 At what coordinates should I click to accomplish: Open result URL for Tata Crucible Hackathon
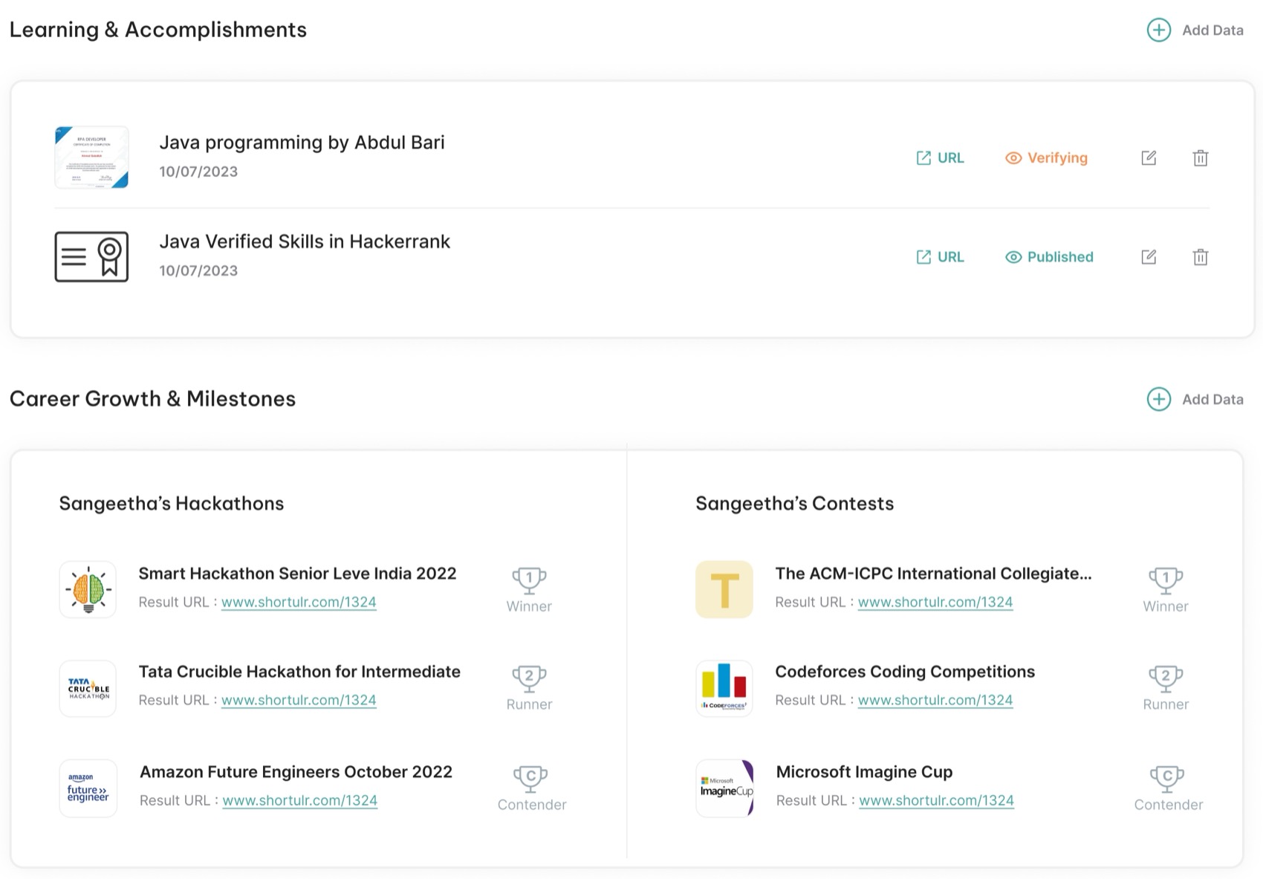click(299, 701)
